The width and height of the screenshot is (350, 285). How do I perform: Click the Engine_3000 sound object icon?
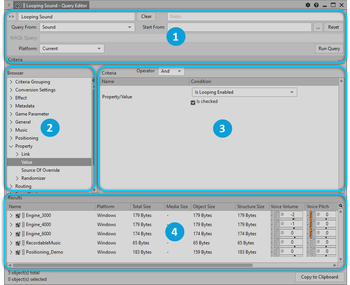click(18, 215)
